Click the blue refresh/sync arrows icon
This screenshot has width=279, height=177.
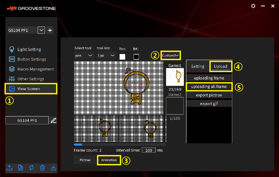[31, 167]
